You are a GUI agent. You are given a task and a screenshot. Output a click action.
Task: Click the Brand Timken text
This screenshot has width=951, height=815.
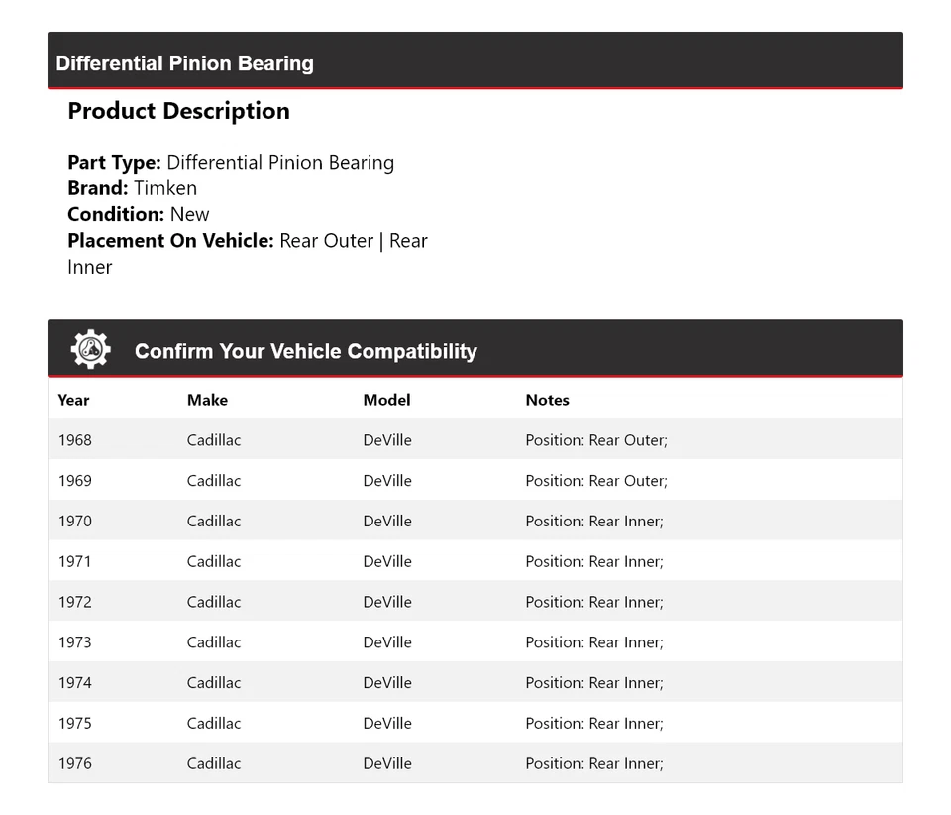click(x=132, y=188)
